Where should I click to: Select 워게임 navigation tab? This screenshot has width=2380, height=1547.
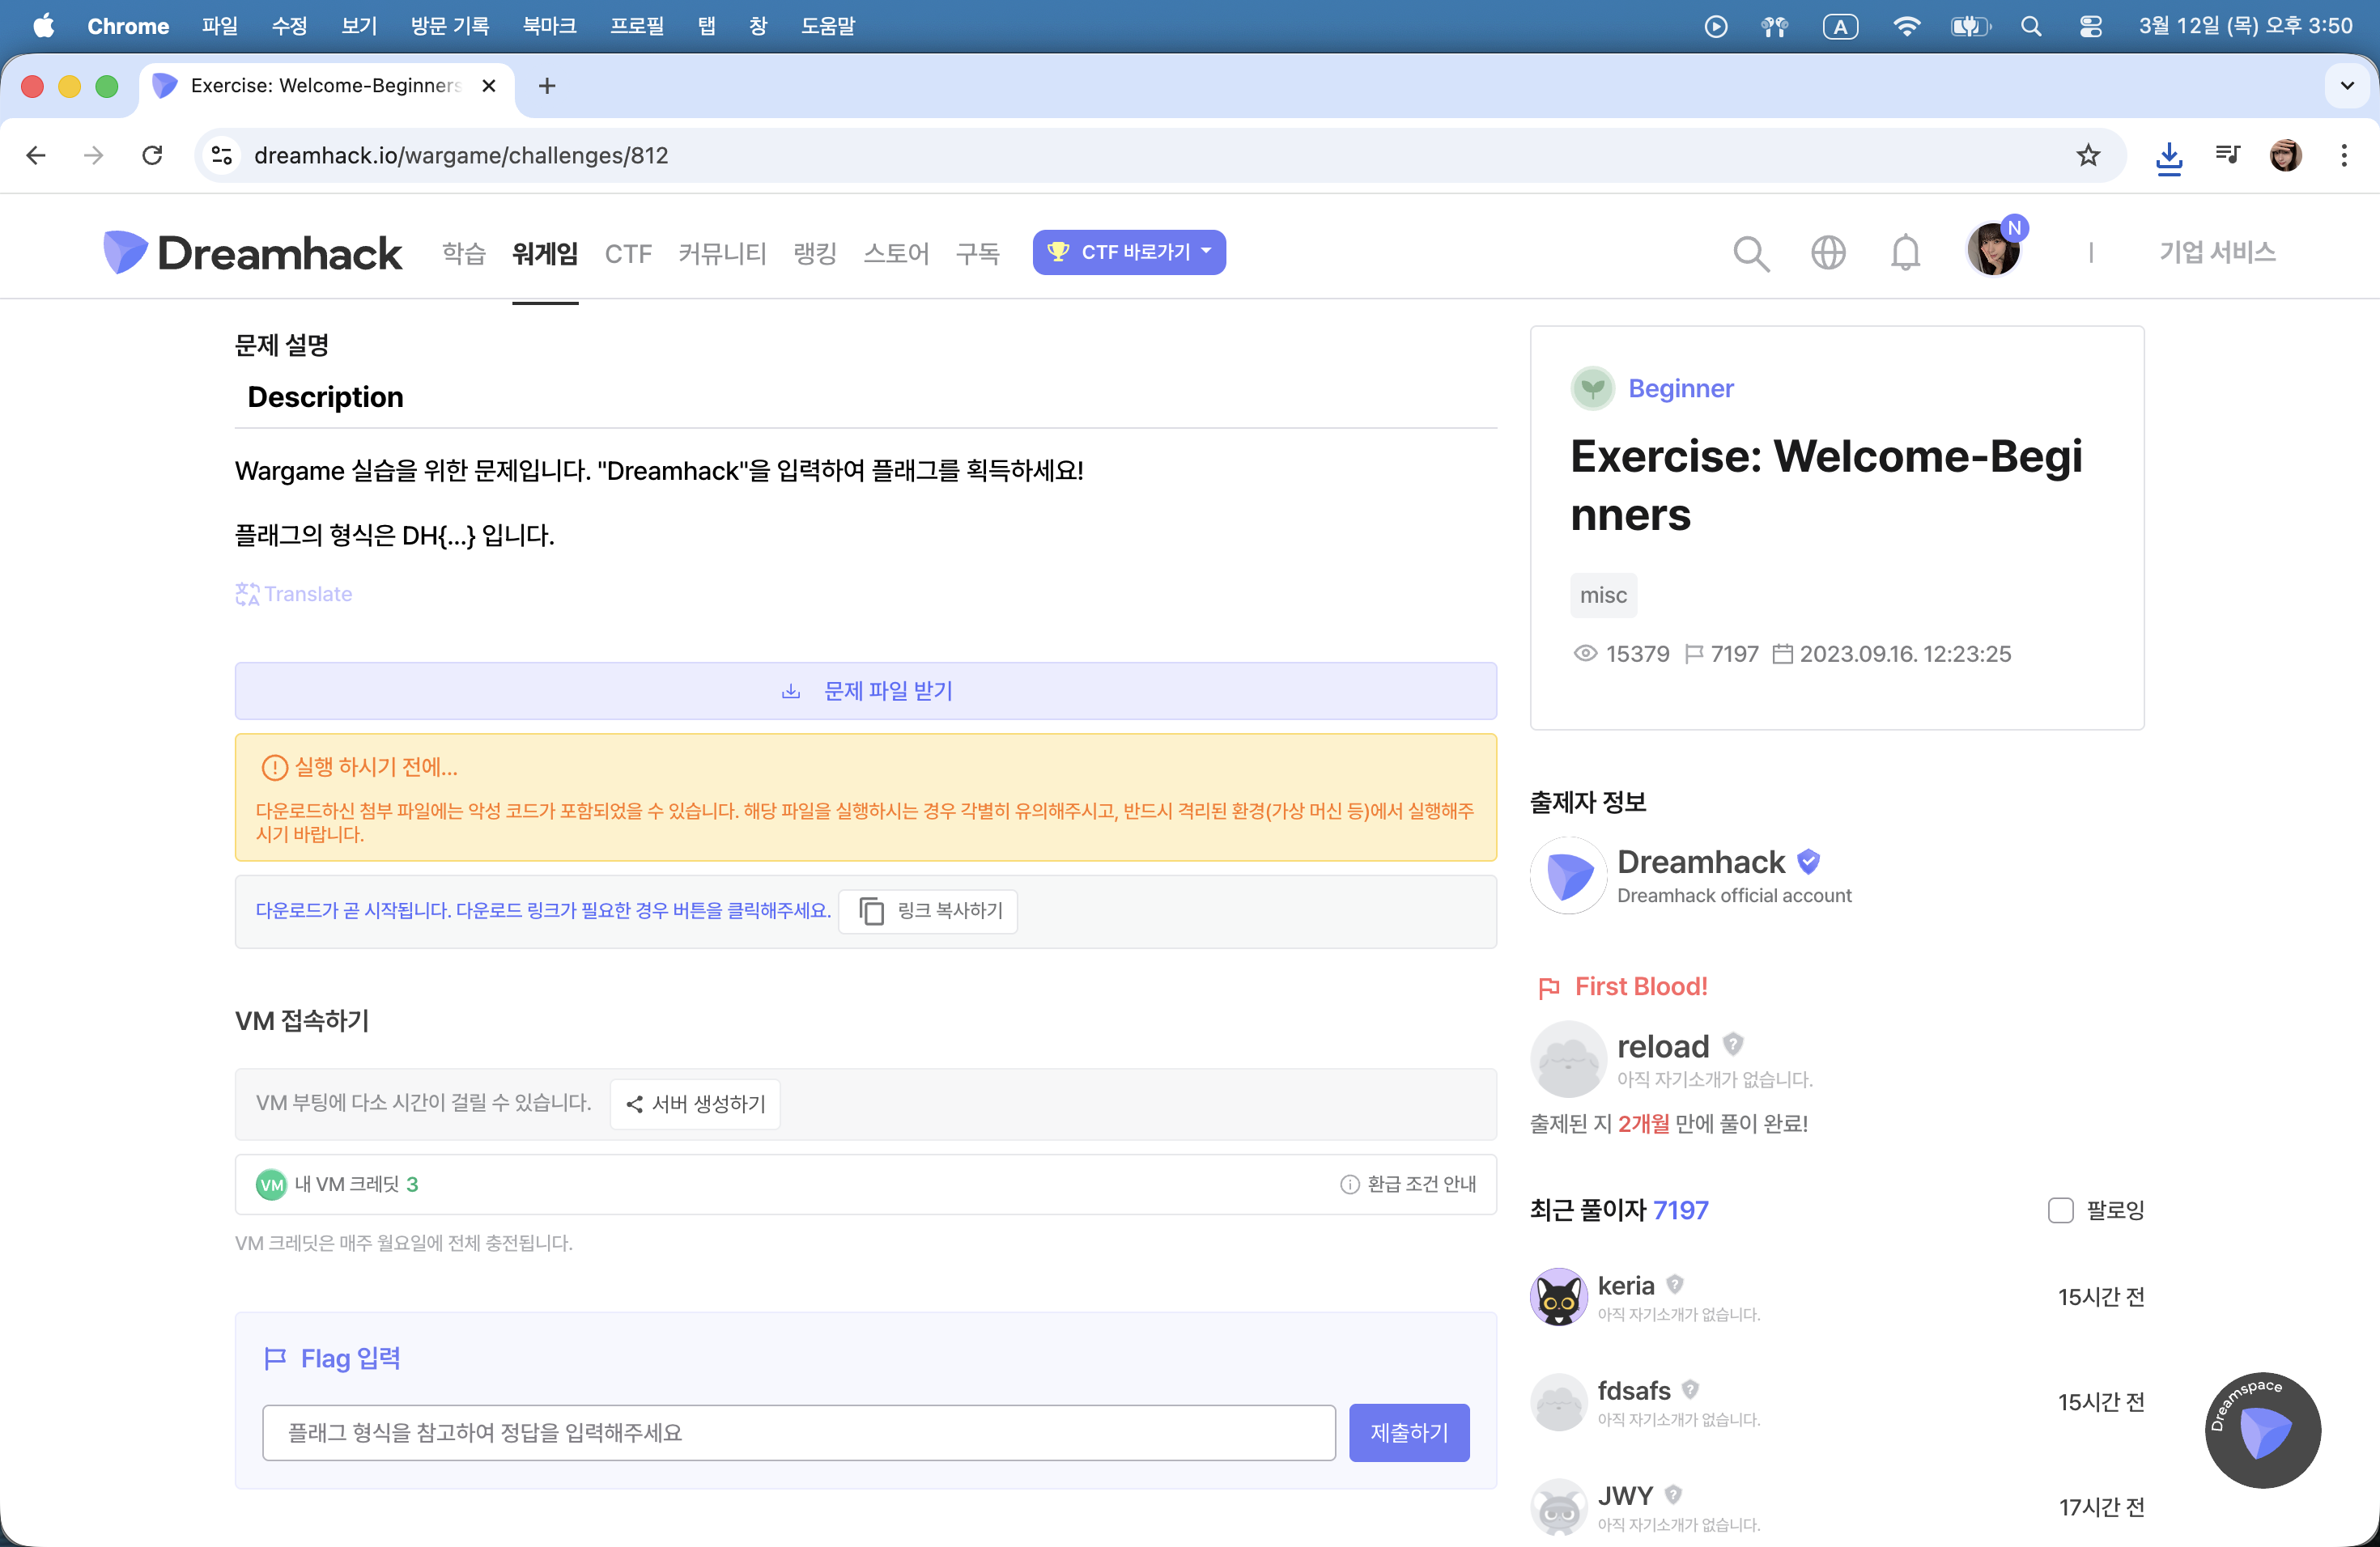(544, 252)
